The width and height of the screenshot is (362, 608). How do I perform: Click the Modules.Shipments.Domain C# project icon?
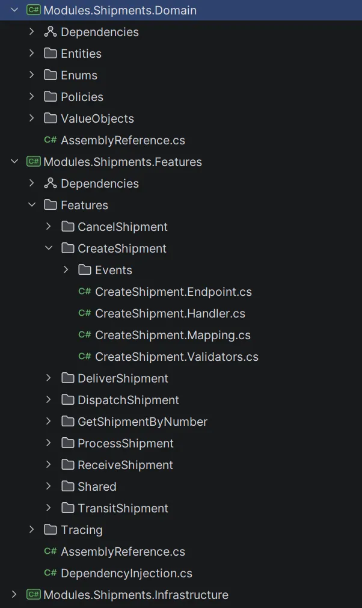coord(34,10)
